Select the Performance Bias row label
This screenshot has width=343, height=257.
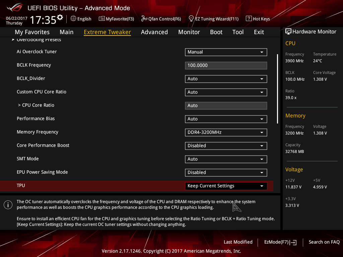[x=36, y=118]
